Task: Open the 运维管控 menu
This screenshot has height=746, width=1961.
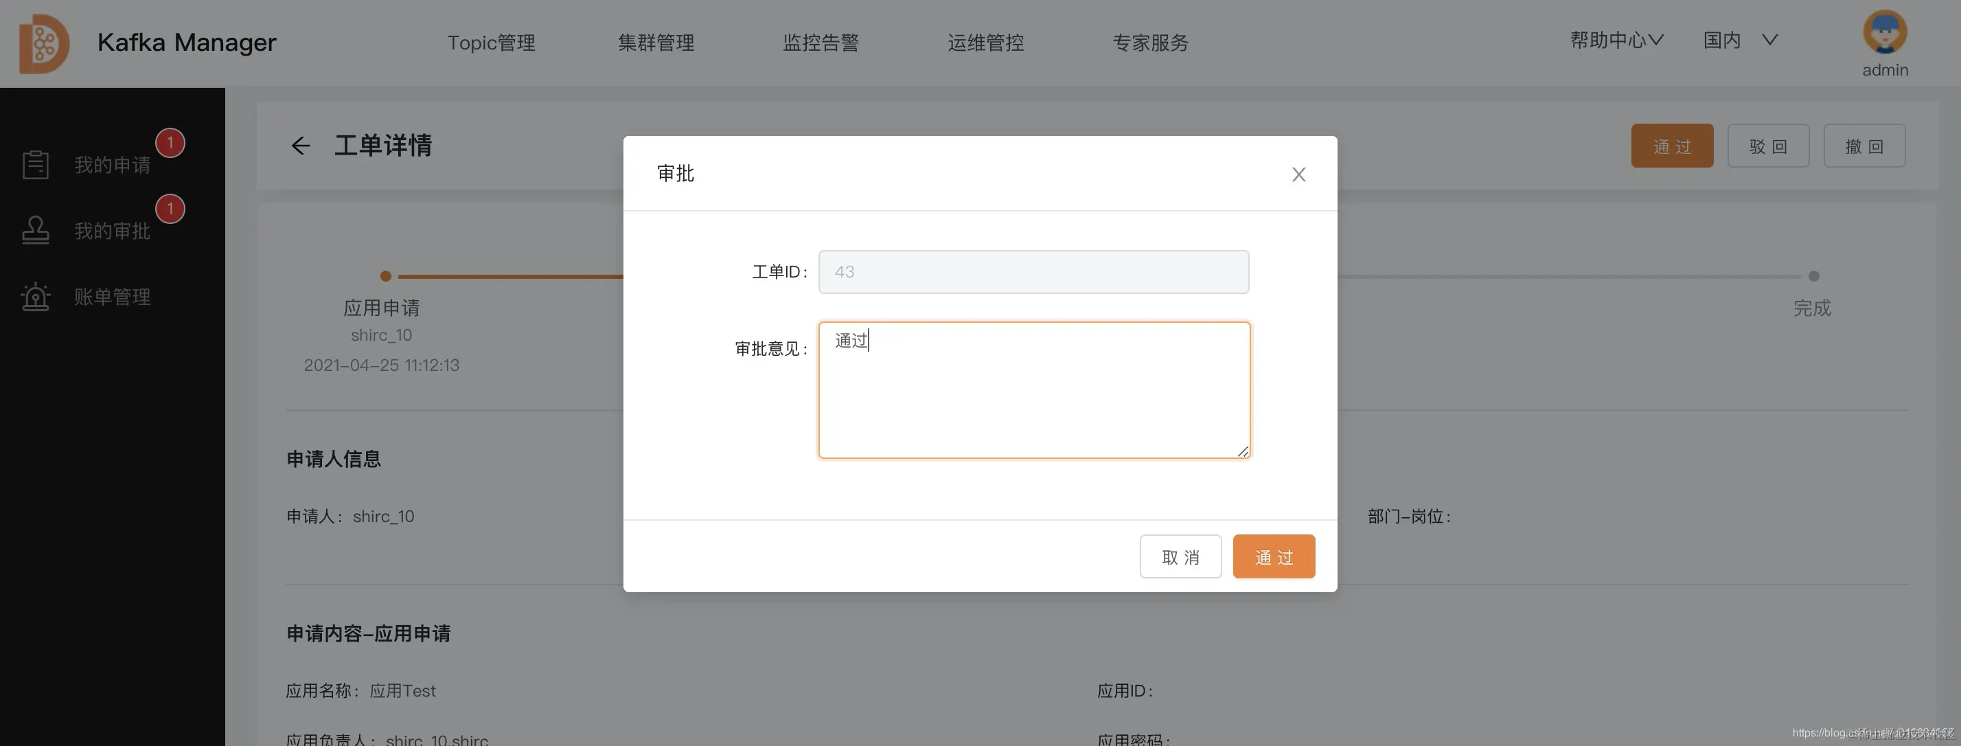Action: point(986,43)
